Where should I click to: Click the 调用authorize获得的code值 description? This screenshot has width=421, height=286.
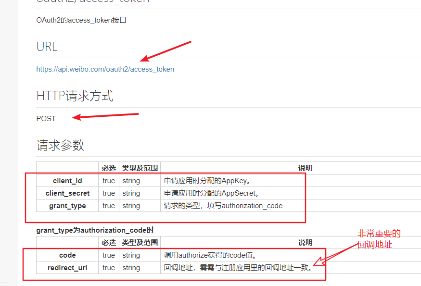coord(210,255)
